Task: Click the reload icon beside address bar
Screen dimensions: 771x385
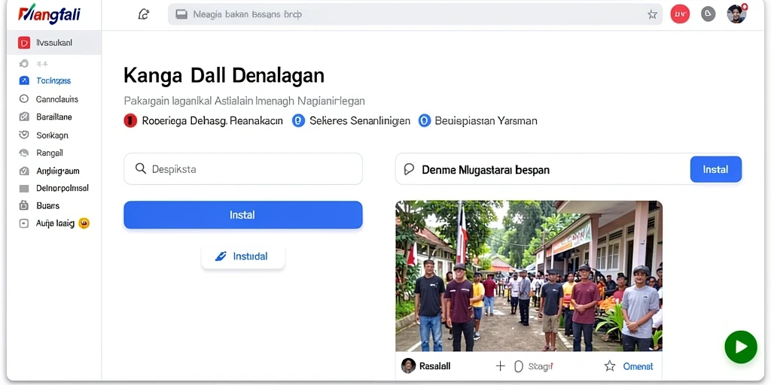Action: pyautogui.click(x=144, y=14)
